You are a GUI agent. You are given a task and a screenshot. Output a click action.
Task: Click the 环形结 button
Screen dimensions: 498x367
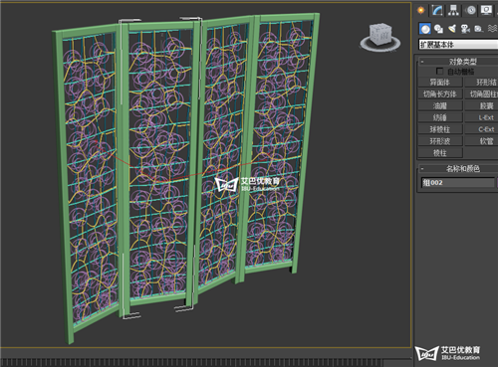pos(482,83)
